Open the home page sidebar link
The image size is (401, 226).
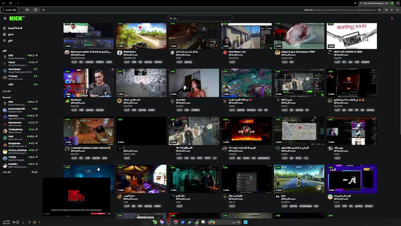13,28
